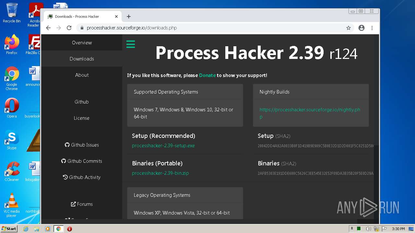Viewport: 415px width, 233px height.
Task: Click the Binaries SHA2 hash text
Action: [315, 173]
